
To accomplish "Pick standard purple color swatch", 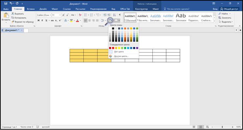I will click(137, 48).
